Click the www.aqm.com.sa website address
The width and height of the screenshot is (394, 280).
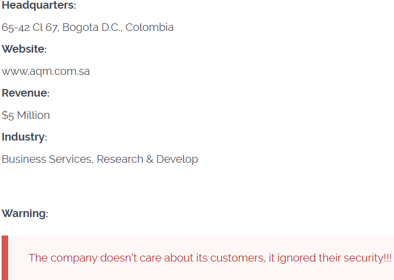click(x=46, y=71)
